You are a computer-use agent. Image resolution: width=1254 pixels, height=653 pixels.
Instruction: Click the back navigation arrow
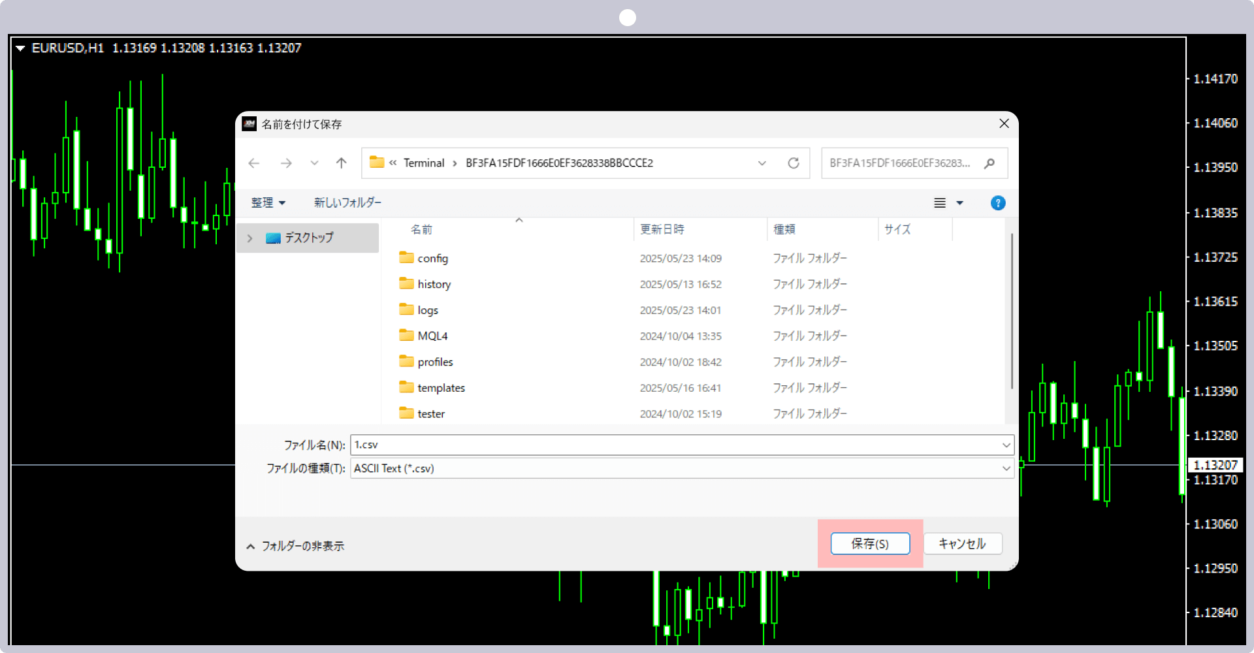(254, 163)
